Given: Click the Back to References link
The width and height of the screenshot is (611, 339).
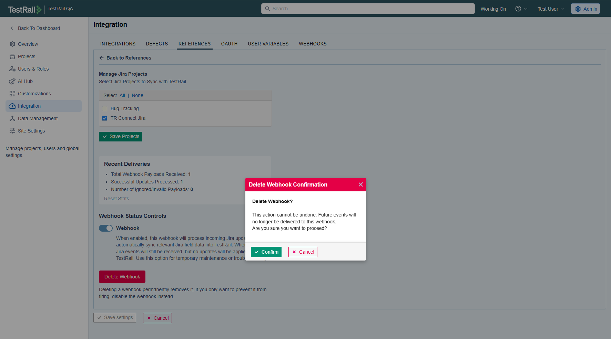Looking at the screenshot, I should 129,58.
